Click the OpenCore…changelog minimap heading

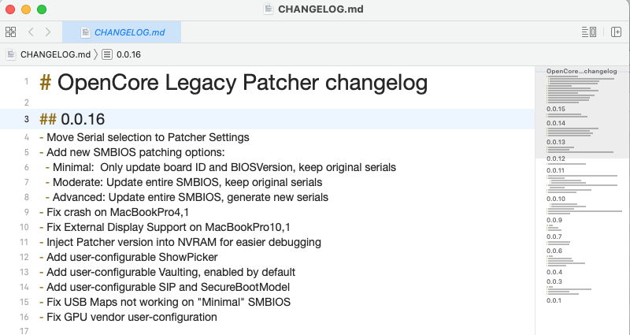point(581,71)
